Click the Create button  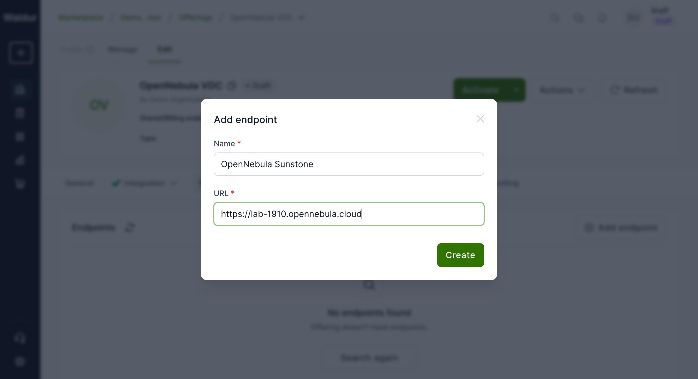click(x=460, y=255)
